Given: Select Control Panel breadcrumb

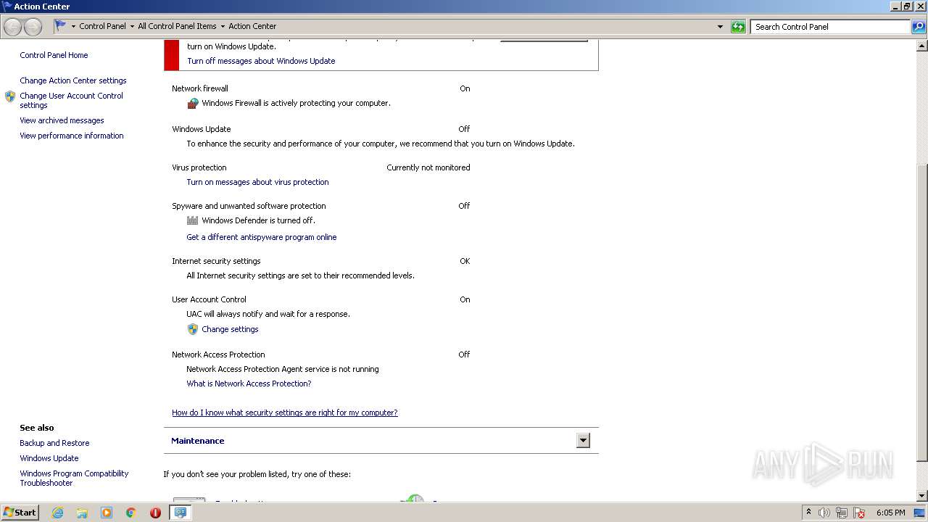Looking at the screenshot, I should tap(102, 26).
